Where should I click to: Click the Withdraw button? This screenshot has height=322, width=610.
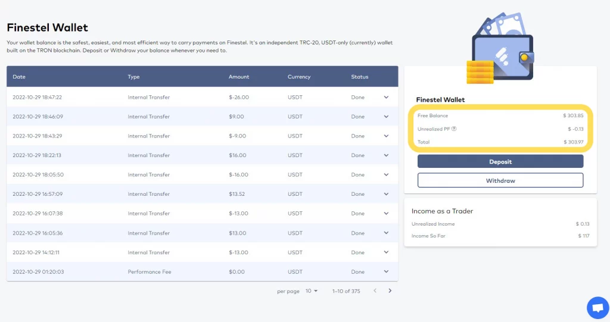tap(500, 180)
